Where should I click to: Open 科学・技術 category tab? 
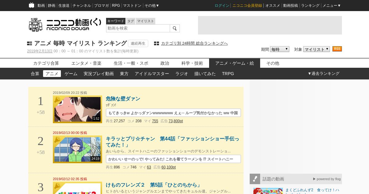[x=192, y=63]
